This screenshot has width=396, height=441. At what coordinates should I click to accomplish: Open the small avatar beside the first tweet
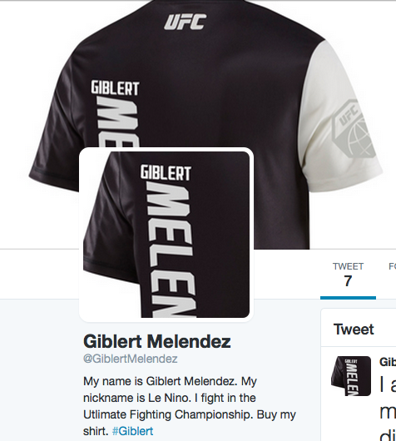click(351, 376)
